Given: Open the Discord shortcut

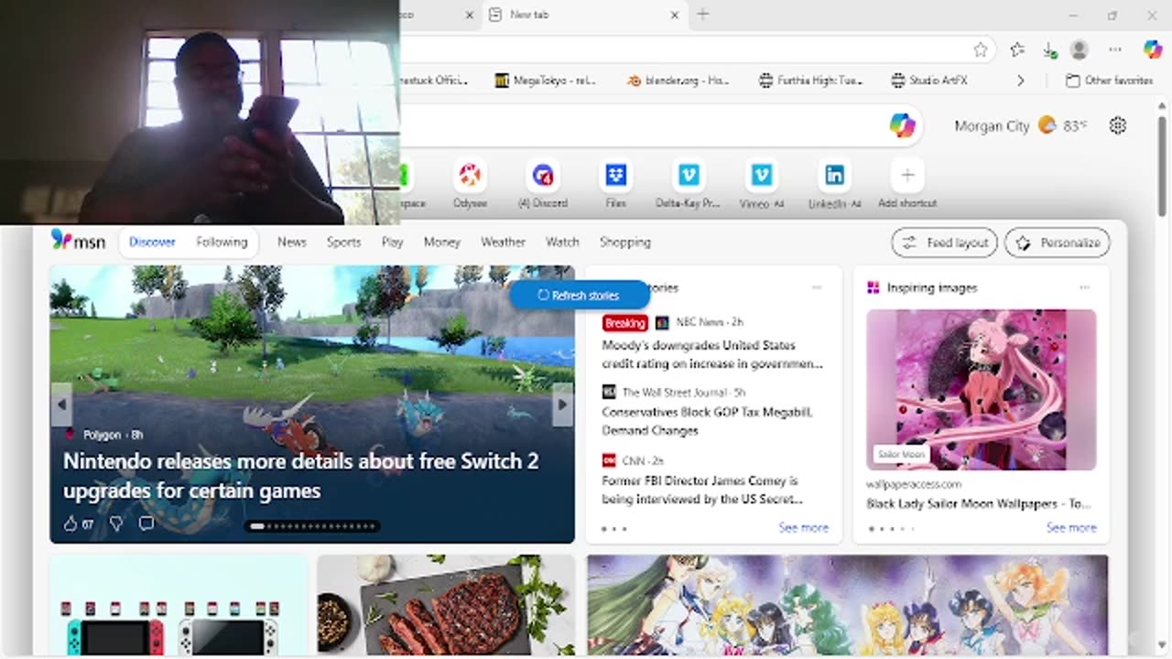Looking at the screenshot, I should pyautogui.click(x=543, y=183).
